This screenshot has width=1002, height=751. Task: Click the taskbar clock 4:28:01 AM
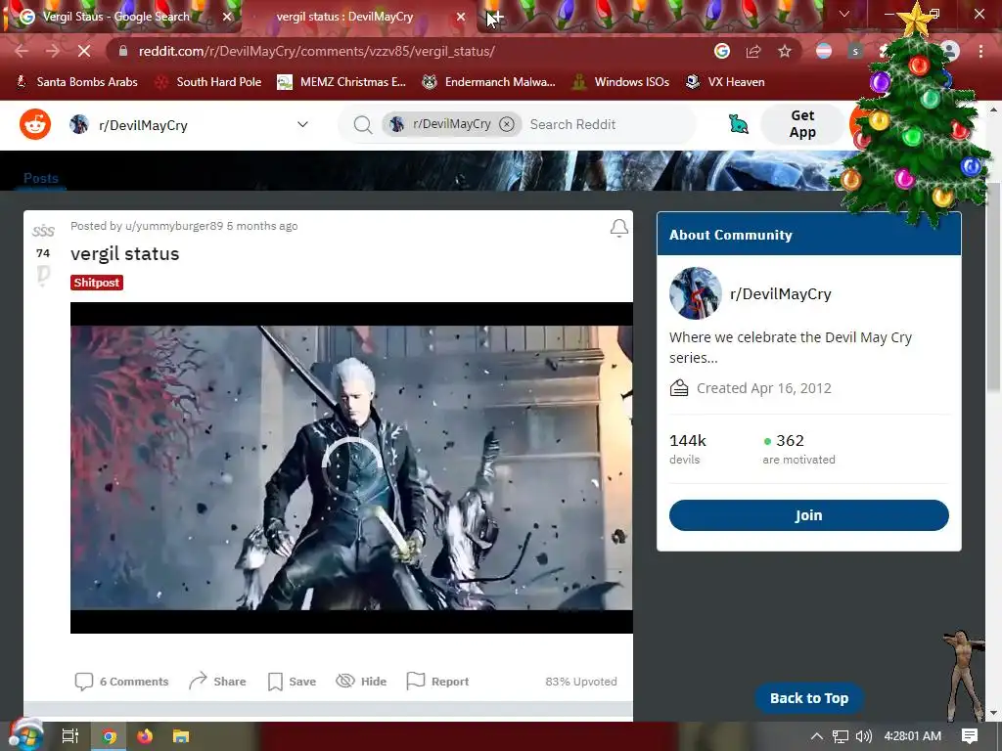[913, 736]
